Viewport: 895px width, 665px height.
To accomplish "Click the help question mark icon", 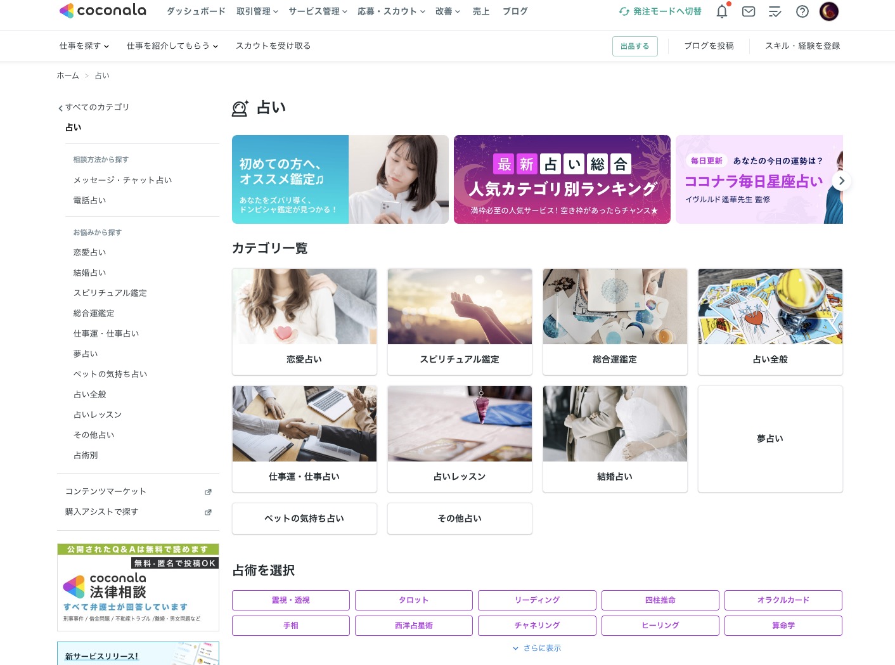I will pyautogui.click(x=802, y=11).
